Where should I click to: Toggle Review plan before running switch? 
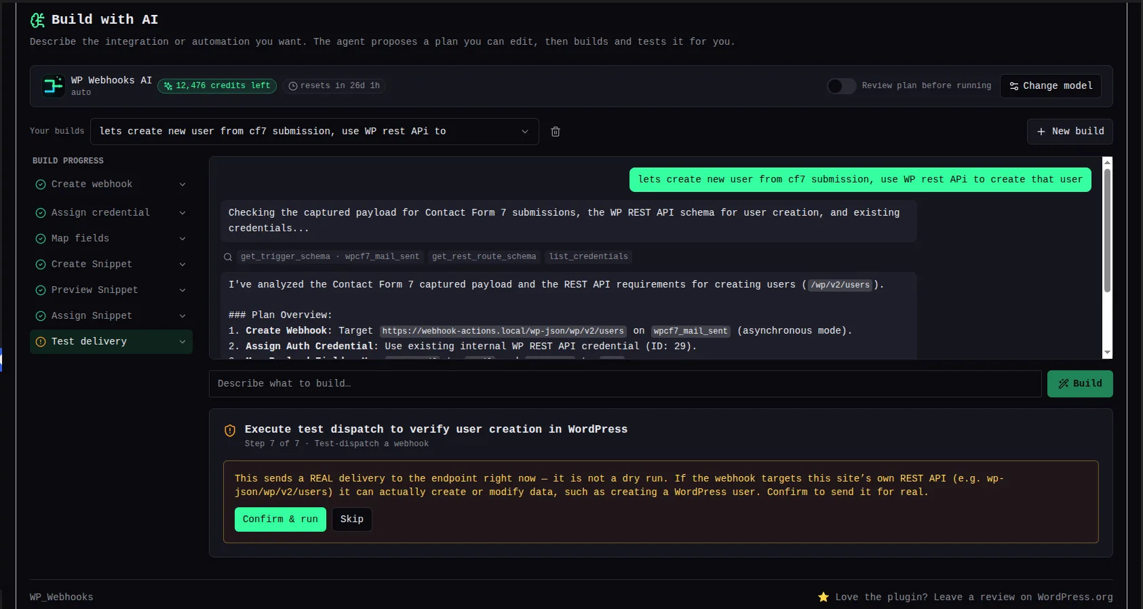pyautogui.click(x=841, y=86)
